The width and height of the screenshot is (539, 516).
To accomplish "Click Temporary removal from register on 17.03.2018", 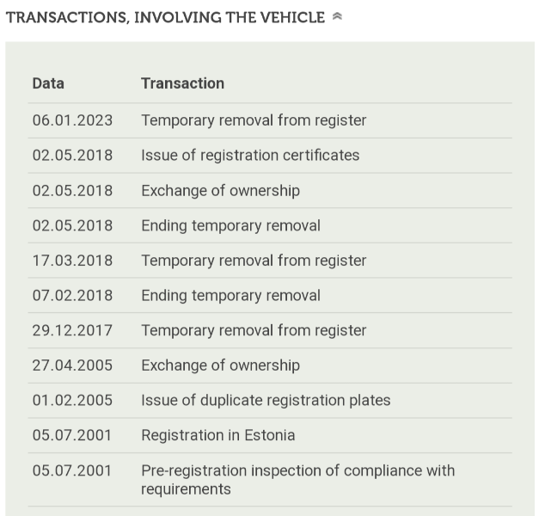I will point(254,261).
